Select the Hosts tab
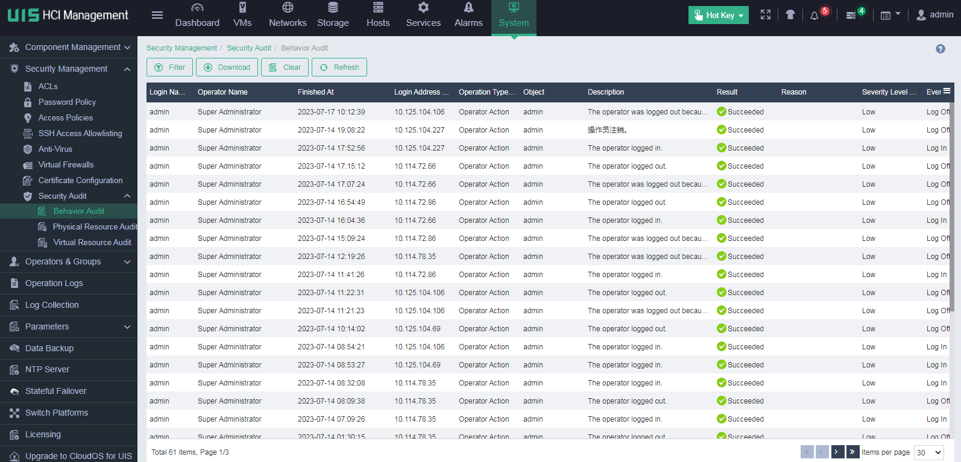This screenshot has height=462, width=961. (x=378, y=16)
